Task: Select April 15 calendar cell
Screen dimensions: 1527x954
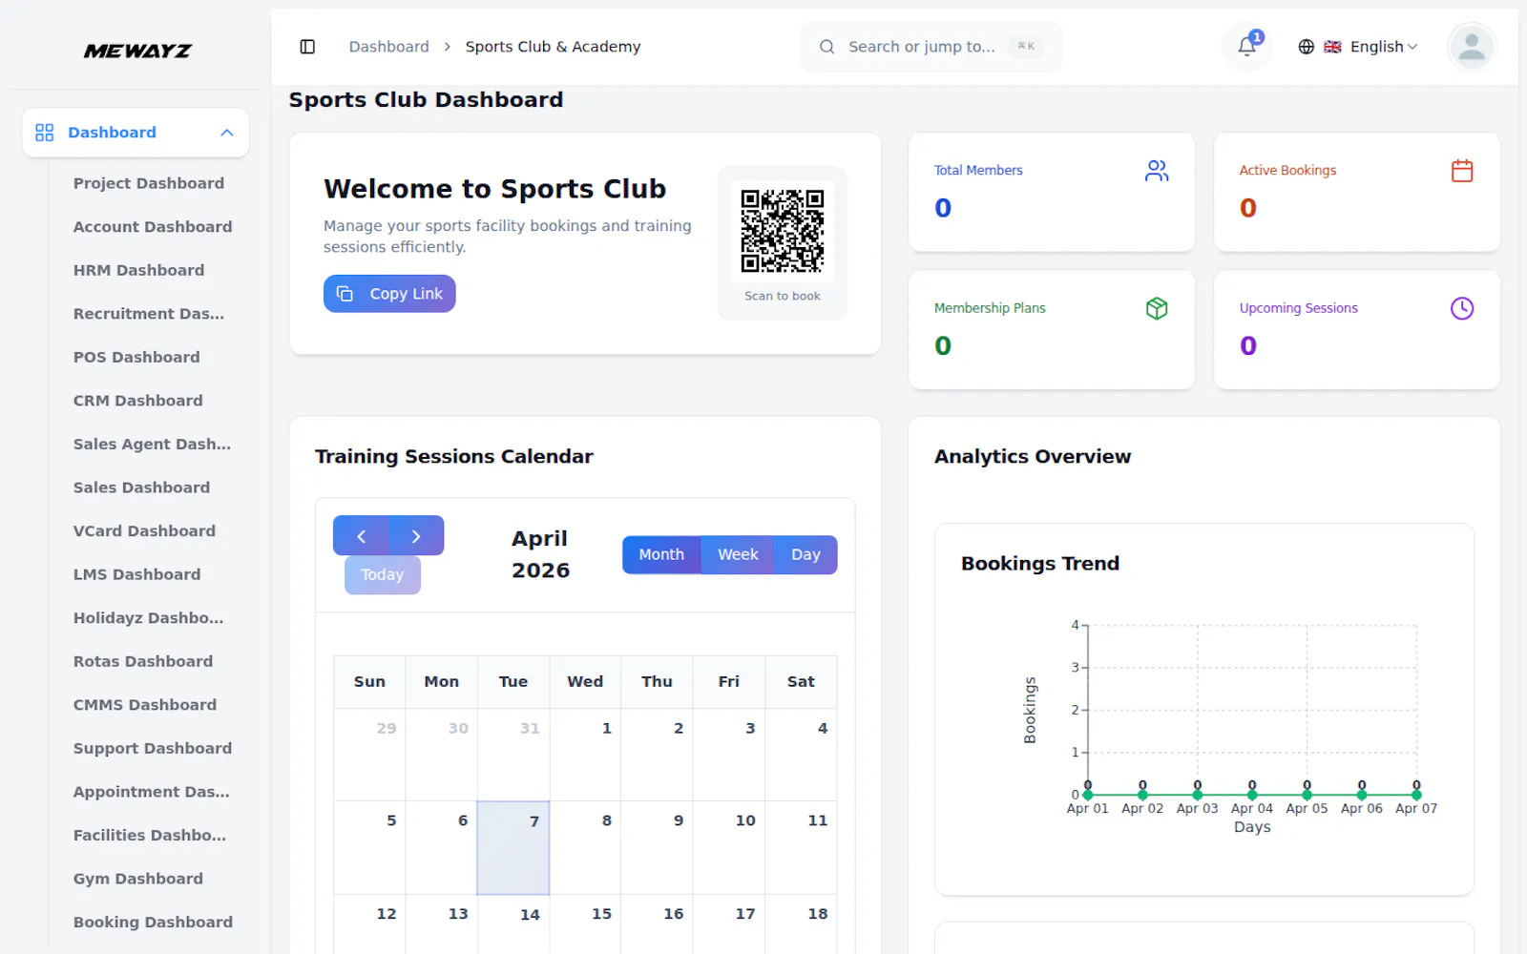Action: click(585, 923)
